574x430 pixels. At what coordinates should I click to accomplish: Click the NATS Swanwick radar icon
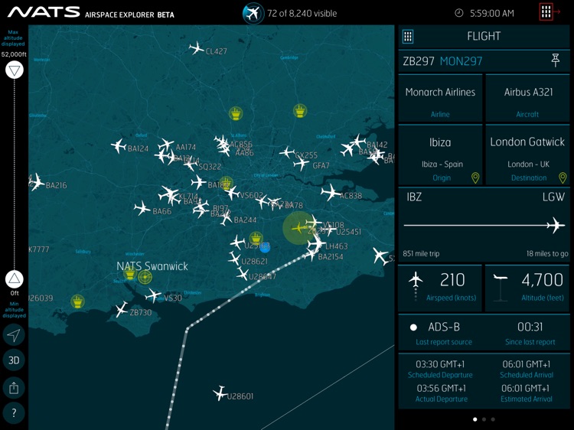coord(145,278)
